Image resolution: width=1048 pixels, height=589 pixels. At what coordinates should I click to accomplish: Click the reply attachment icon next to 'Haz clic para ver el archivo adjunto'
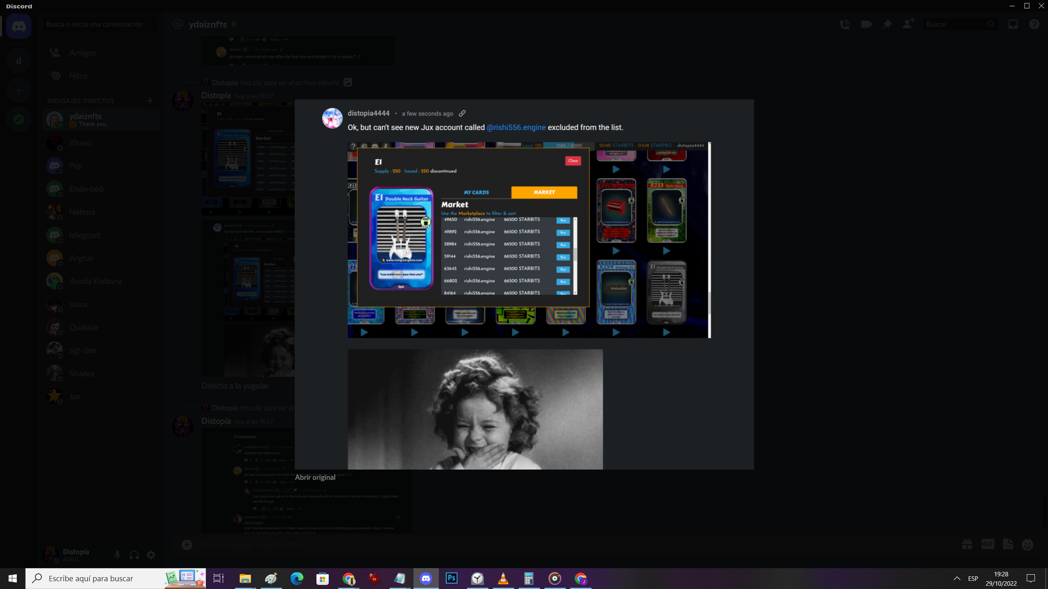click(348, 82)
